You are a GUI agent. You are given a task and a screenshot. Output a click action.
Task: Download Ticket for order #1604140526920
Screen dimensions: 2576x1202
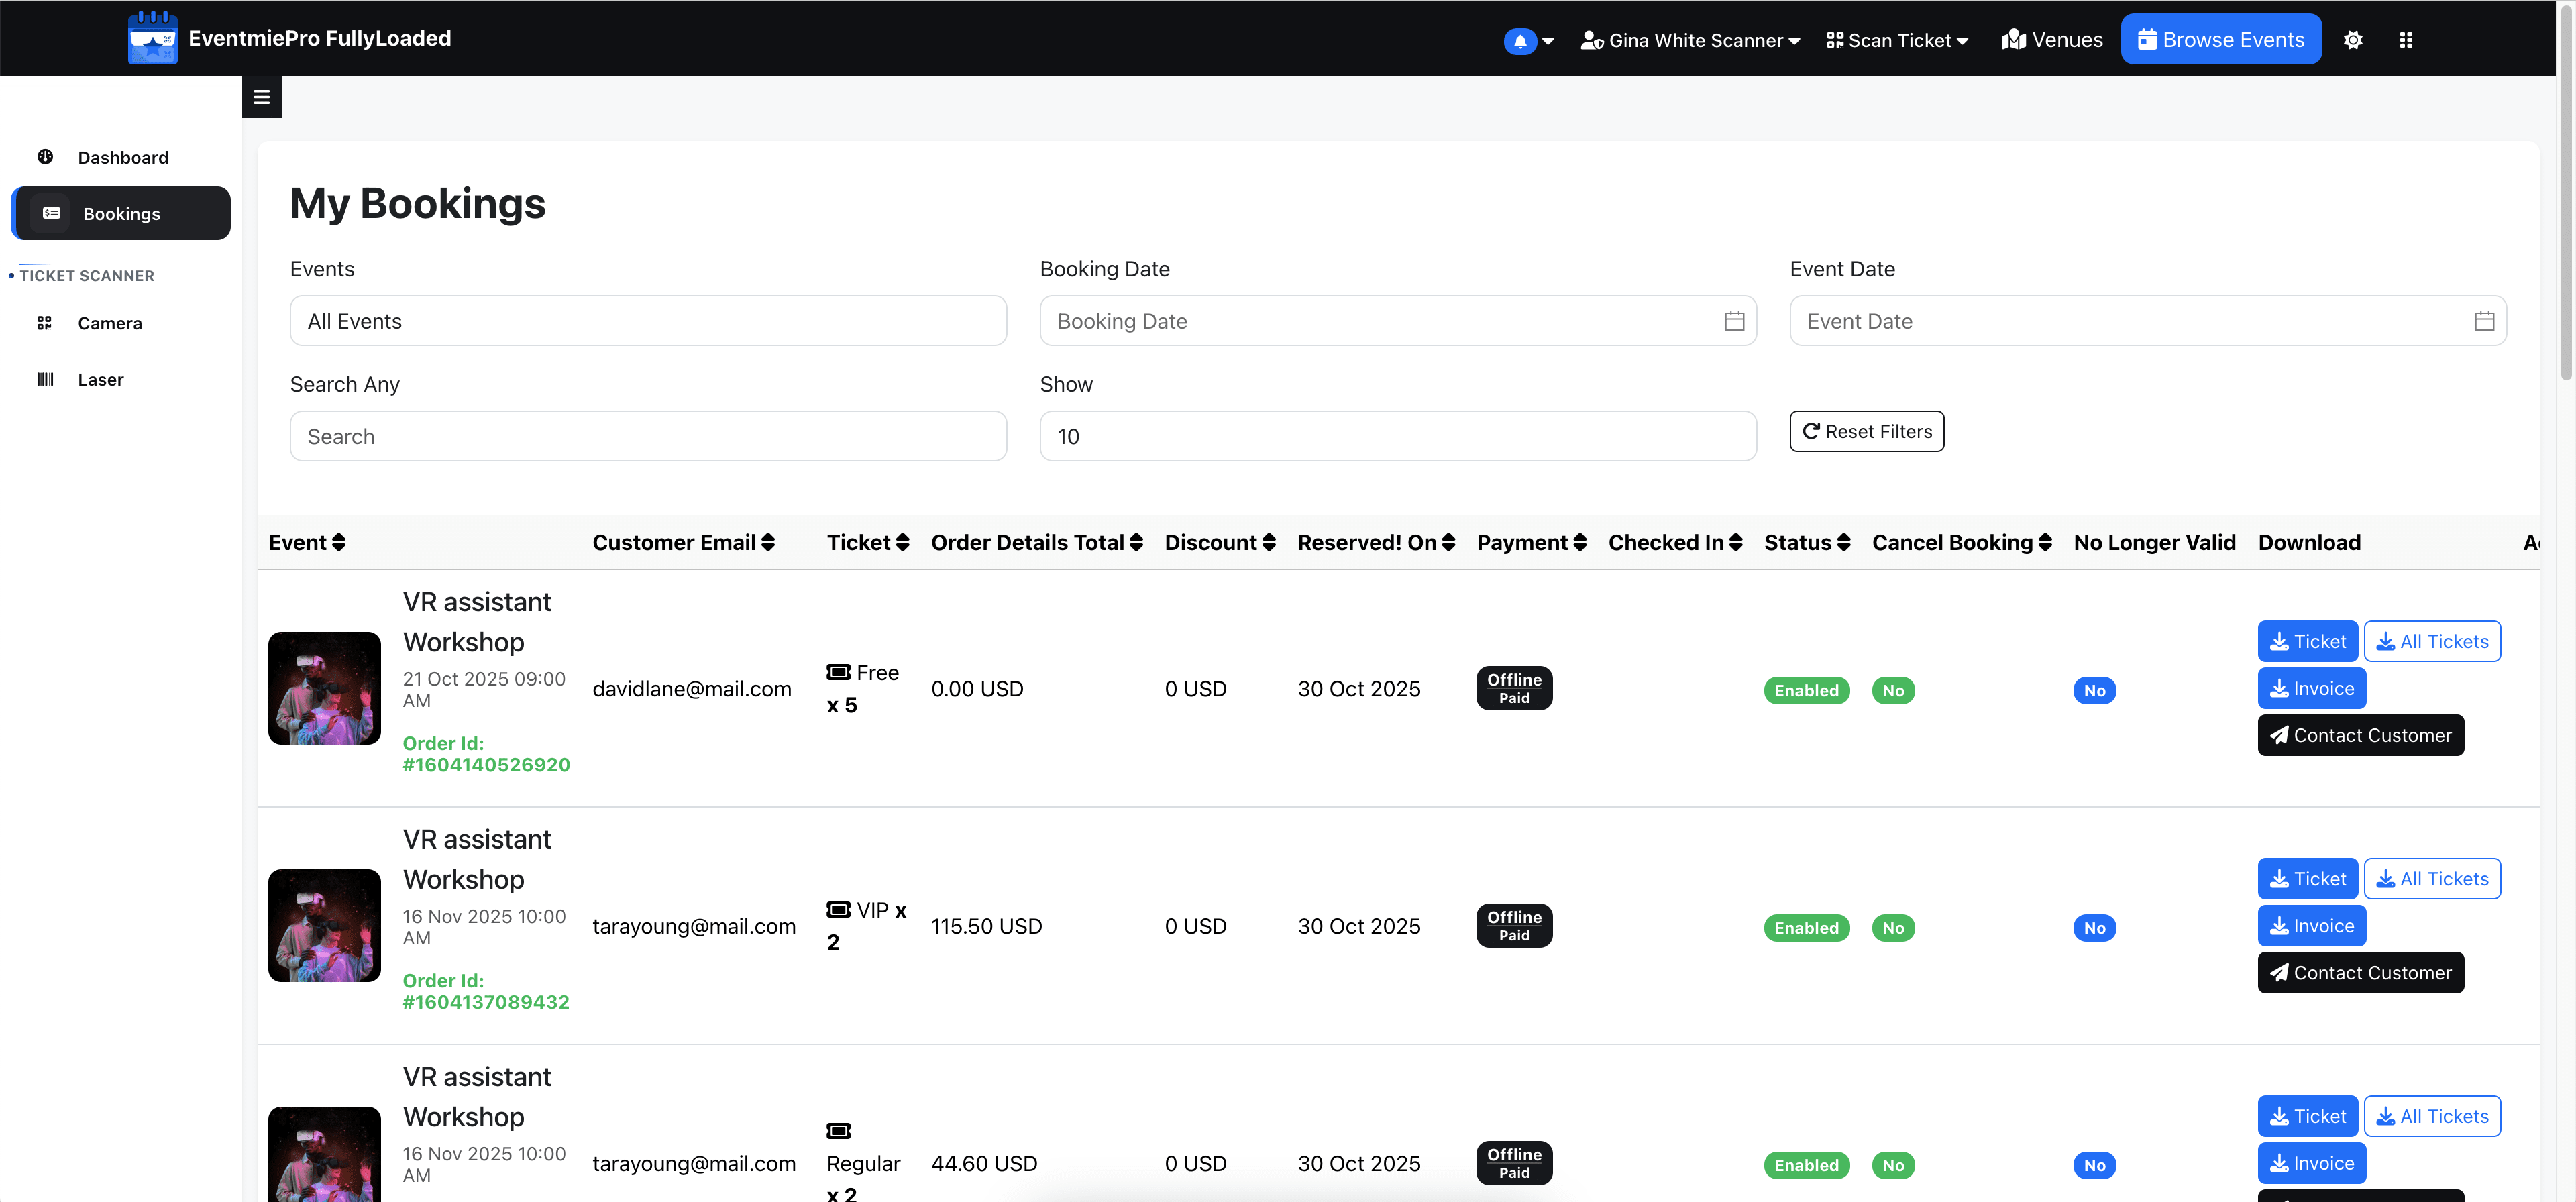tap(2308, 641)
